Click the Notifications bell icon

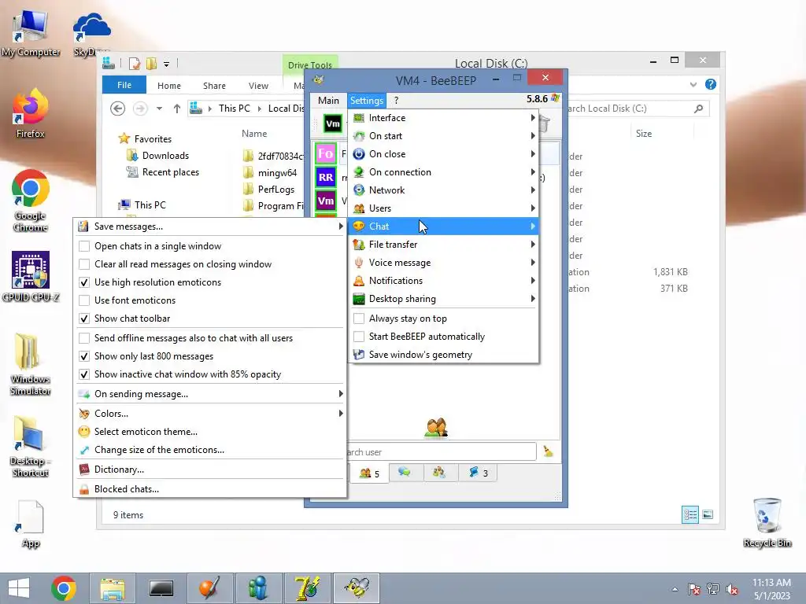point(359,281)
